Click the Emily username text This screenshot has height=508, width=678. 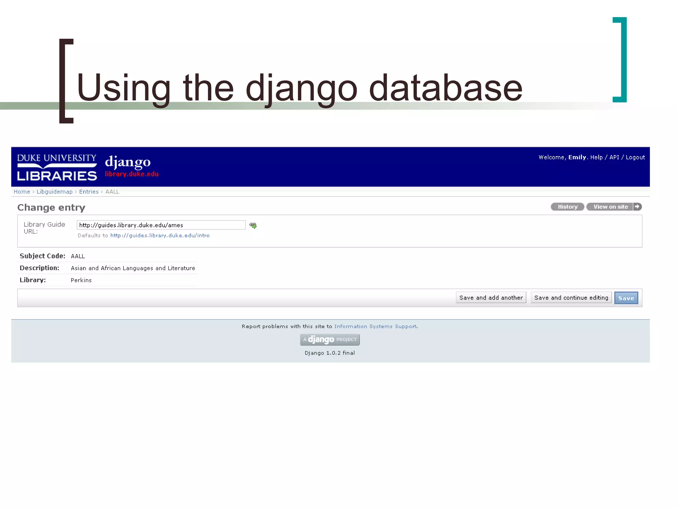tap(577, 157)
